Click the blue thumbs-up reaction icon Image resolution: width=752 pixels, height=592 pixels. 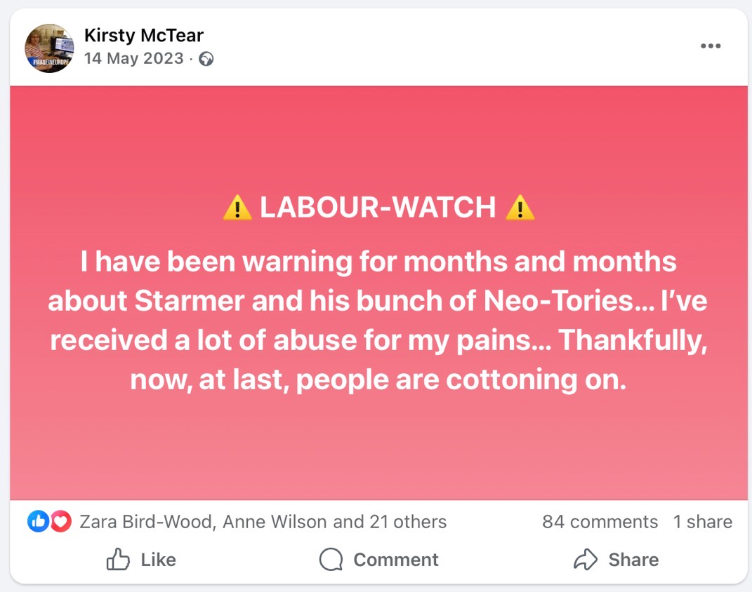(37, 521)
